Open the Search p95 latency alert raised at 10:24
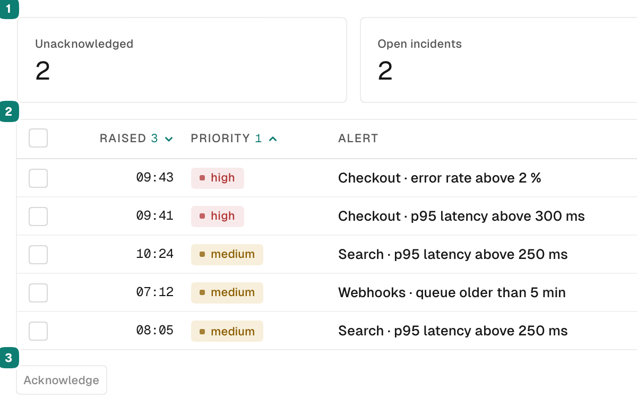 (x=453, y=255)
